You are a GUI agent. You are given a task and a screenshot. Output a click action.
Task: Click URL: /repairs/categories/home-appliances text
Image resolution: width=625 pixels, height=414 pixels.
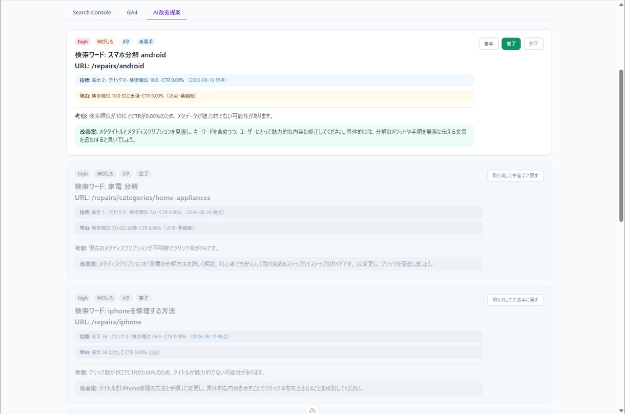coord(142,198)
